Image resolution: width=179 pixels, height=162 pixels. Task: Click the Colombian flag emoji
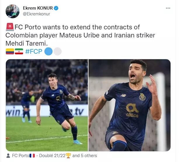click(x=10, y=51)
